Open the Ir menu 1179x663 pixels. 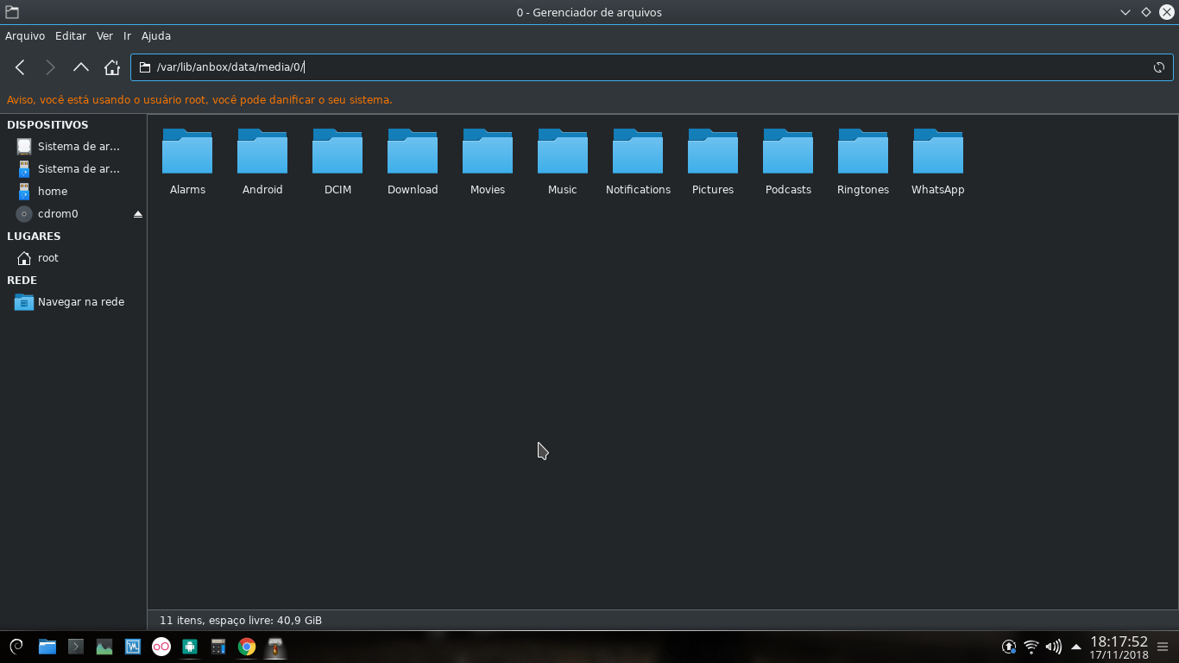click(126, 35)
